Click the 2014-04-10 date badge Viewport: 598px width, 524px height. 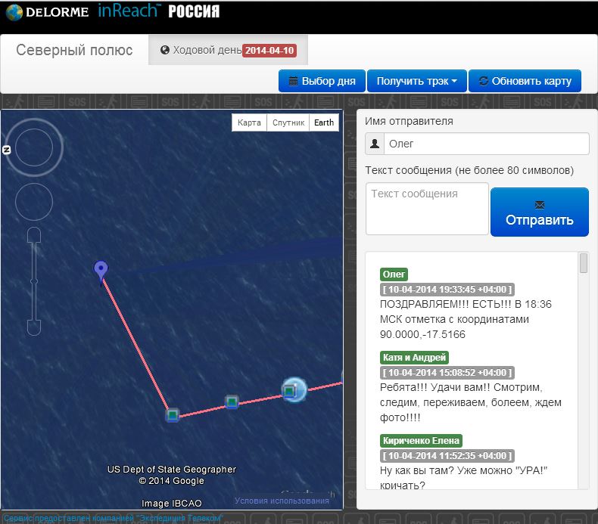[x=269, y=51]
